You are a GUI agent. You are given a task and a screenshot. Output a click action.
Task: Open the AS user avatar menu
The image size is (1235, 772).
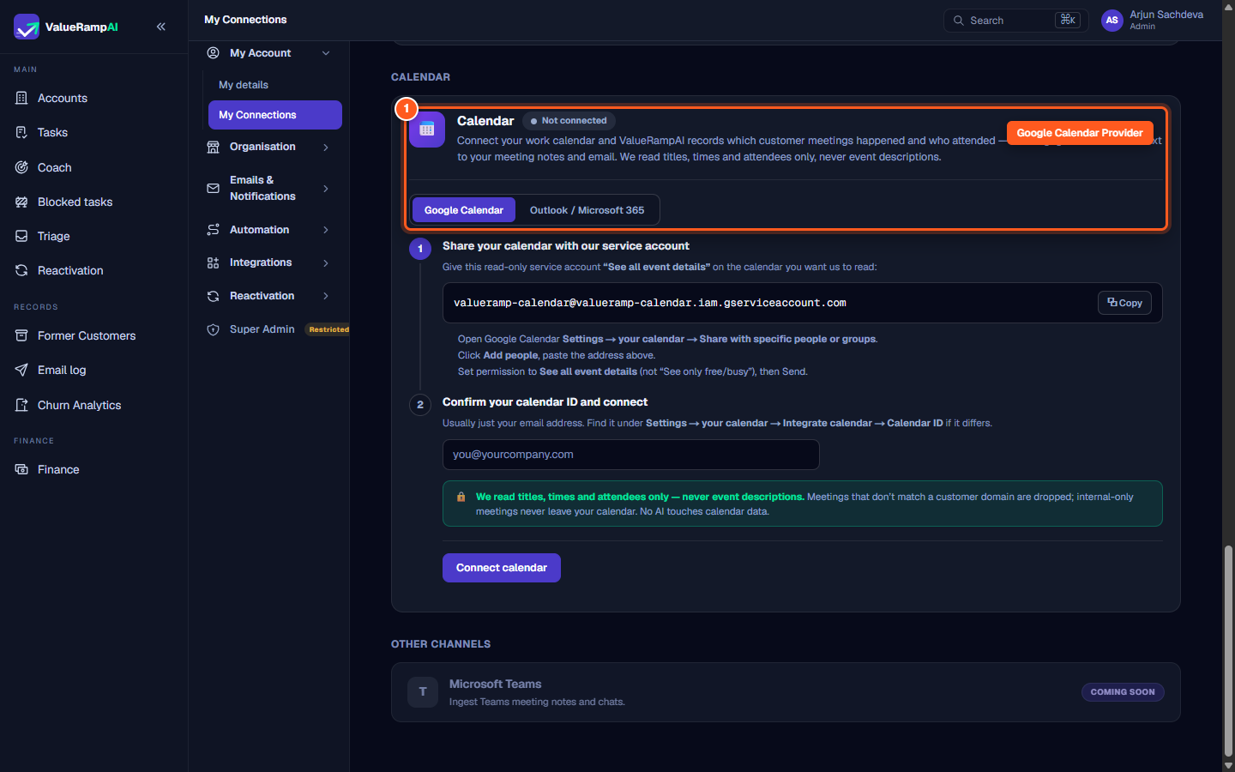click(x=1112, y=21)
